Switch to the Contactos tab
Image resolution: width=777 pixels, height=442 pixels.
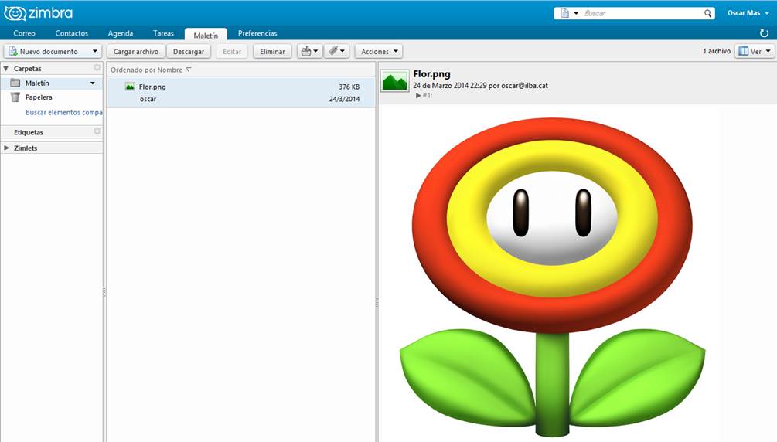pyautogui.click(x=72, y=33)
